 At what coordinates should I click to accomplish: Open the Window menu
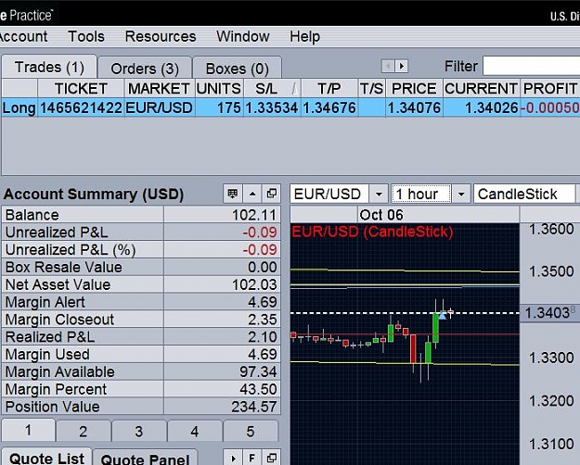tap(242, 36)
